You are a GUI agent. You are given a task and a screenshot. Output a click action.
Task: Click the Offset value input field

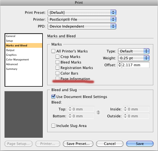tap(136, 65)
